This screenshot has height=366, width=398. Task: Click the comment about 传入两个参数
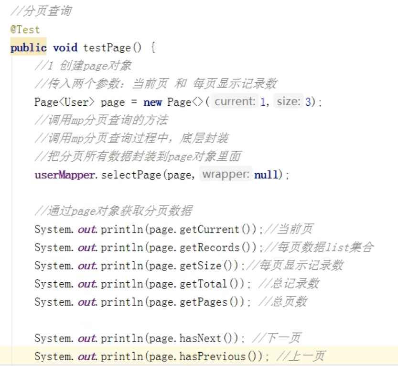pyautogui.click(x=156, y=84)
